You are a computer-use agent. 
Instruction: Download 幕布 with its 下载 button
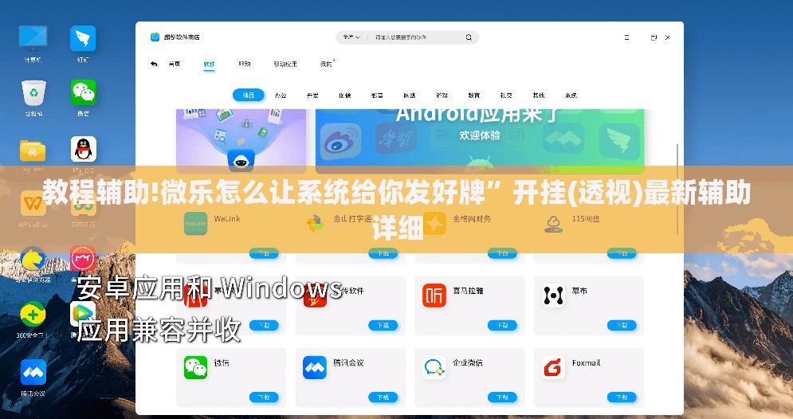tap(622, 326)
